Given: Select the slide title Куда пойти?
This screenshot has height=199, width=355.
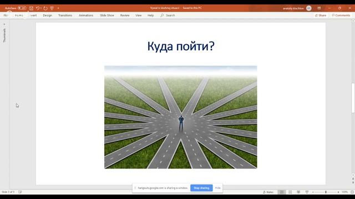Looking at the screenshot, I should pos(181,46).
